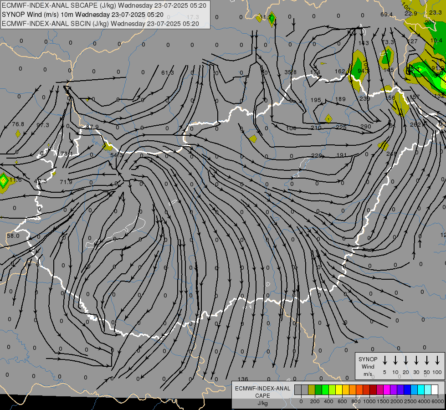Click the 210 CAPE value on the map
Image resolution: width=446 pixels, height=410 pixels.
pos(316,128)
